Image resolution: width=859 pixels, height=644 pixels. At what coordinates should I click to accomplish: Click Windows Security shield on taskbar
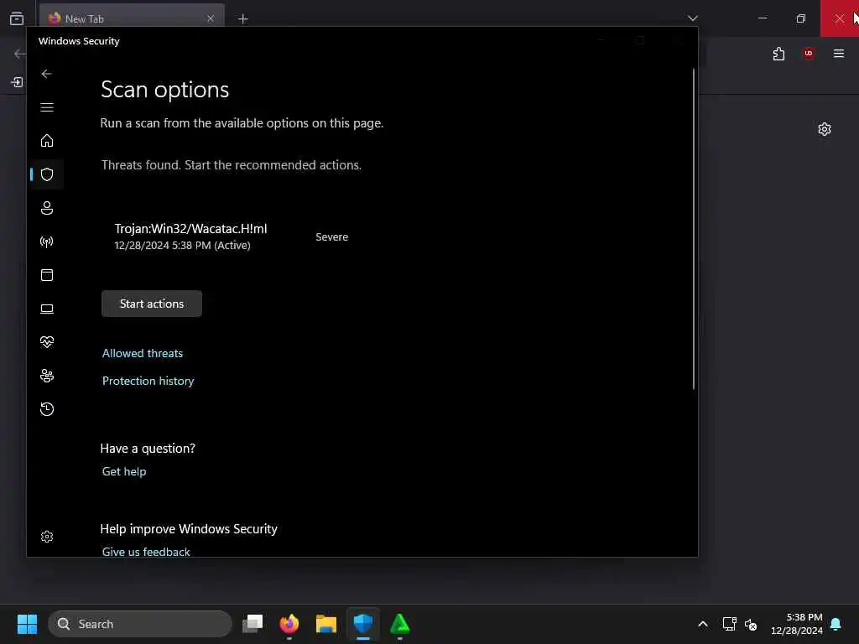(362, 623)
